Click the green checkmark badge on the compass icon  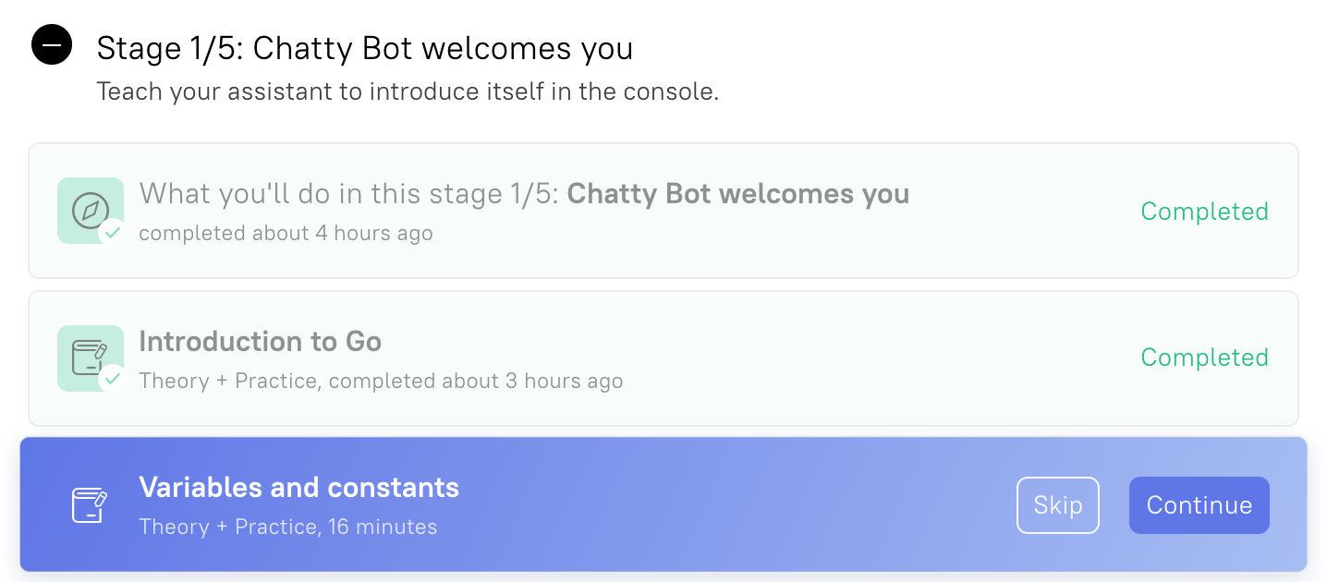coord(113,233)
